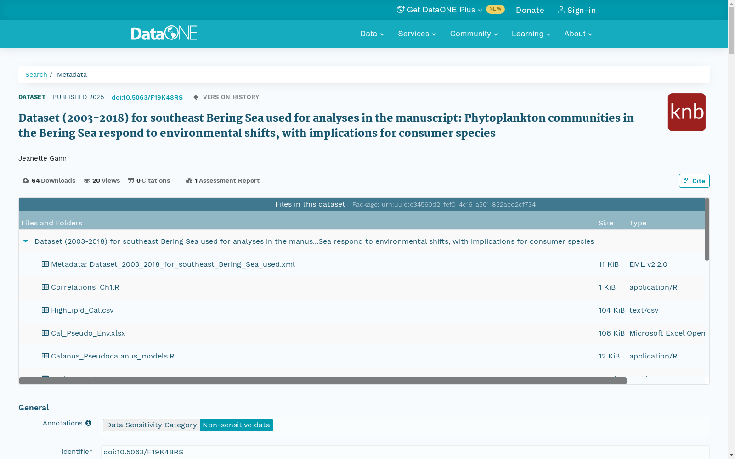
Task: Click the downloads cloud icon
Action: (x=26, y=180)
